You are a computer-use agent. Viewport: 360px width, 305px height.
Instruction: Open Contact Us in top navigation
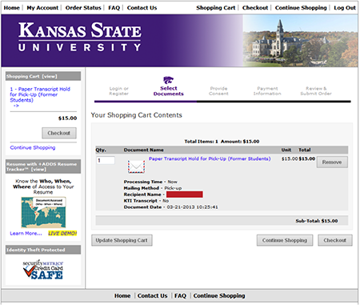coord(142,8)
